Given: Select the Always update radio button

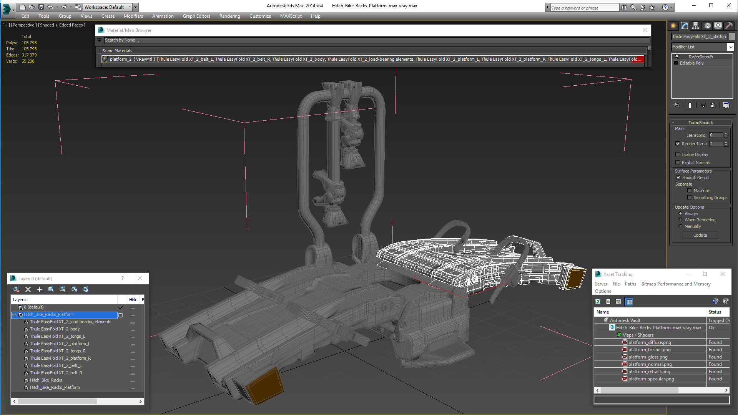Looking at the screenshot, I should coord(681,214).
